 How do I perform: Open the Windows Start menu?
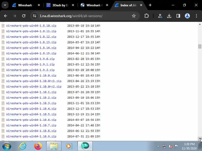(x=7, y=146)
